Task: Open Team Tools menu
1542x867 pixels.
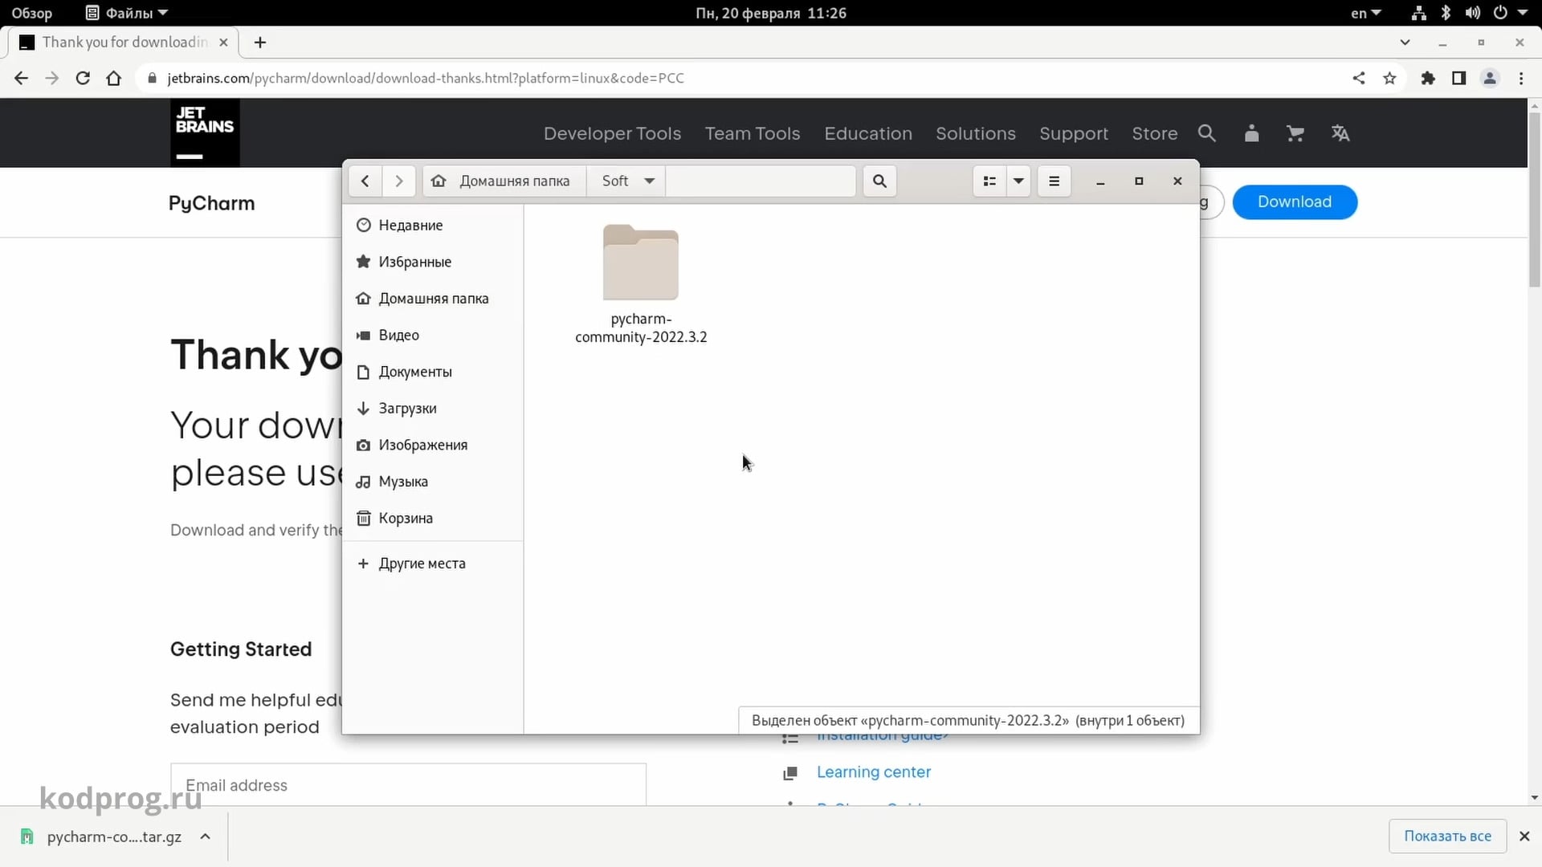Action: (x=753, y=134)
